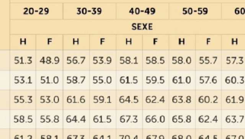Viewport: 245px width, 139px height.
Task: Click the cell containing 51.3
Action: click(x=23, y=61)
